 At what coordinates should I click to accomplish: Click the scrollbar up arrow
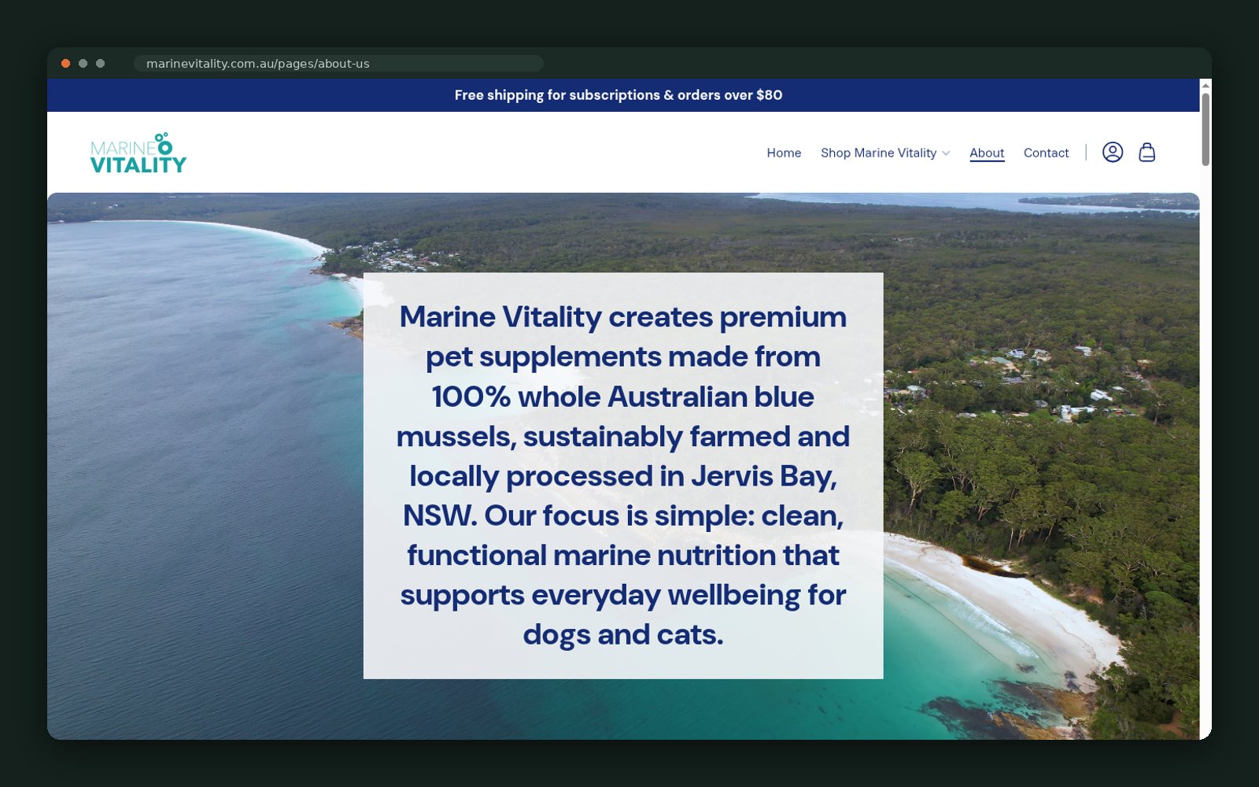(x=1205, y=85)
